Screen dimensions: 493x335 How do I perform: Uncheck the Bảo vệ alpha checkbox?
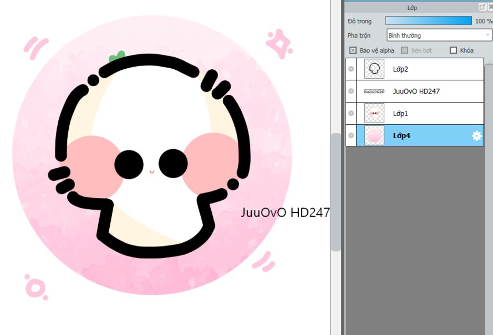click(x=353, y=50)
